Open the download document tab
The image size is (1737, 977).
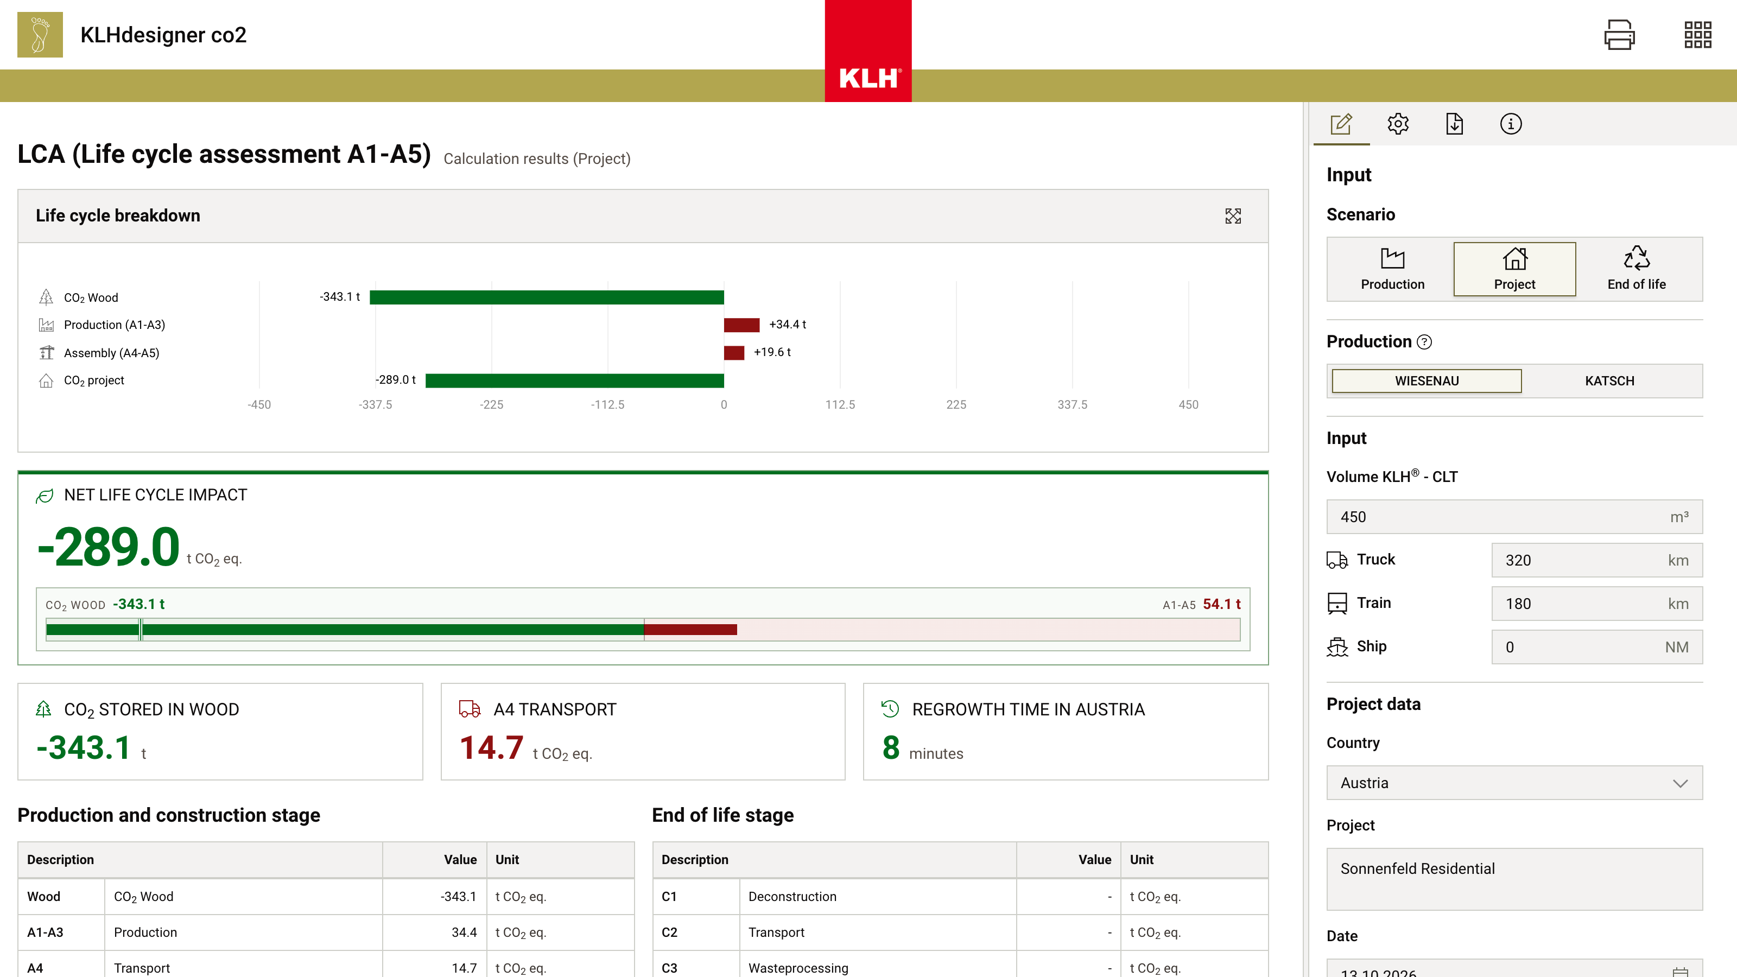tap(1455, 124)
